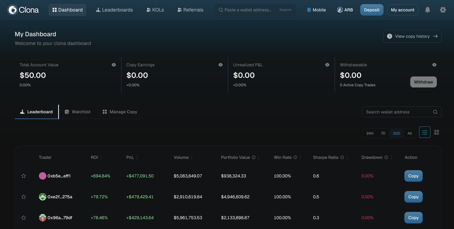The width and height of the screenshot is (454, 229).
Task: Switch to list view layout
Action: pos(424,132)
